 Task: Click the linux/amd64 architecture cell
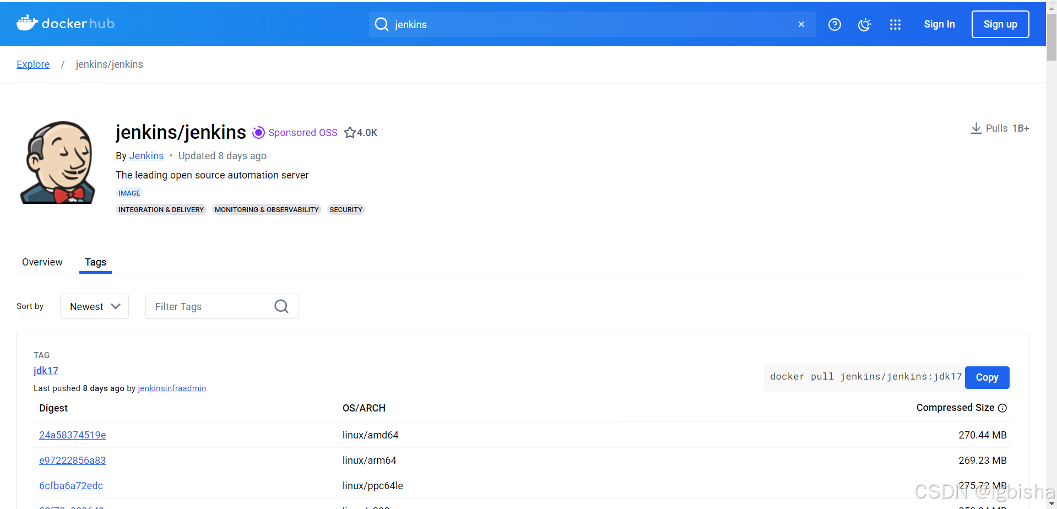[371, 435]
